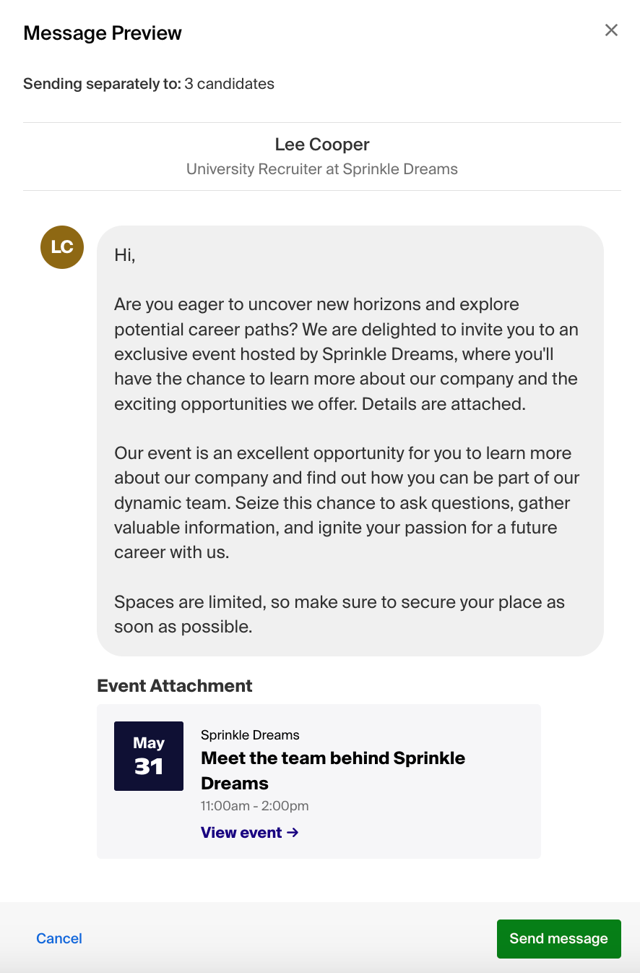Click University Recruiter at Sprinkle Dreams subtitle

click(322, 169)
